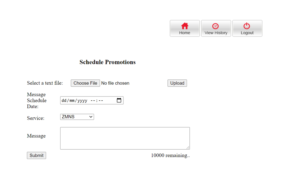Image resolution: width=284 pixels, height=177 pixels.
Task: Select the year (yyyy) part of the date
Action: [82, 101]
